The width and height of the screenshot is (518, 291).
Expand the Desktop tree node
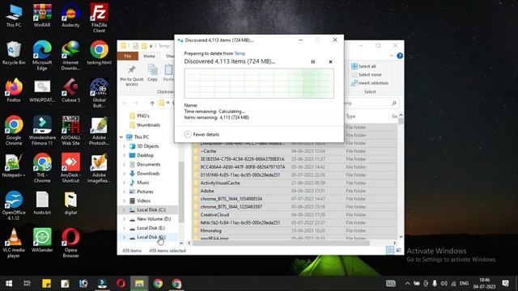(x=125, y=155)
